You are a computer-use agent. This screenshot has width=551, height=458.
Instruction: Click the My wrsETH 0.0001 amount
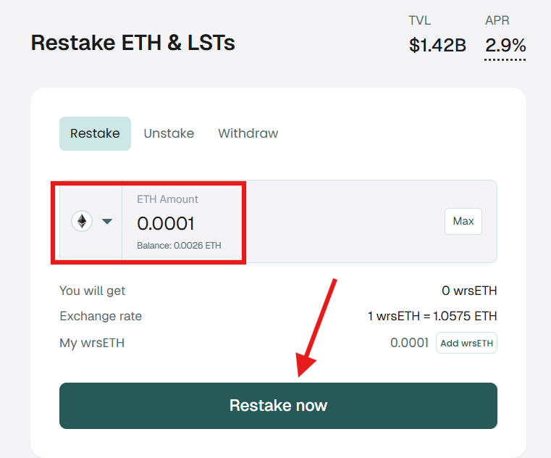click(x=409, y=343)
